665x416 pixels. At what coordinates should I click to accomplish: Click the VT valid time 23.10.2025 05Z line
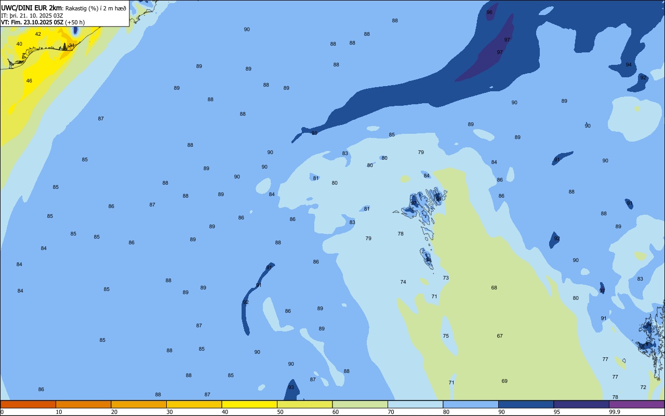pos(32,22)
